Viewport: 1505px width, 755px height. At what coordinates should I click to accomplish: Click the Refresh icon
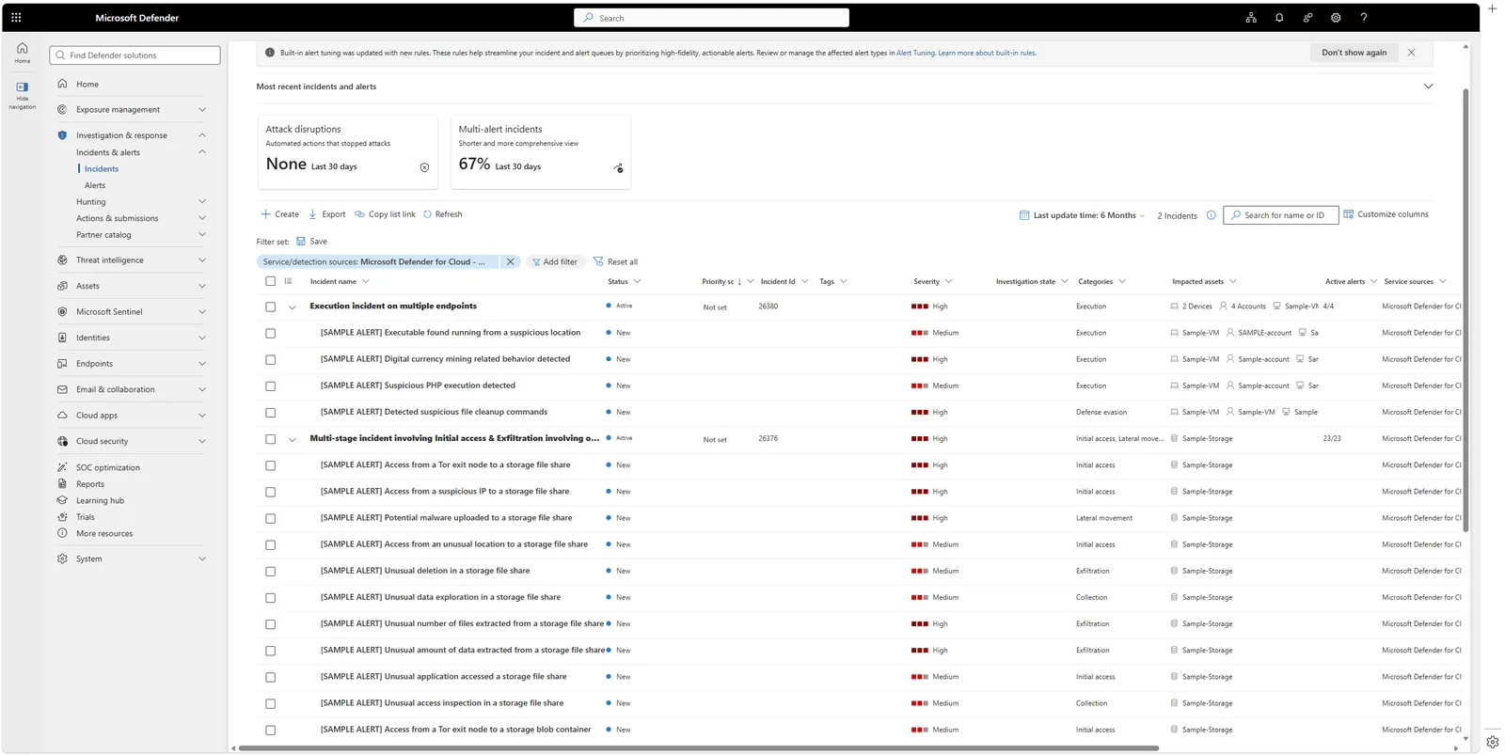[427, 214]
